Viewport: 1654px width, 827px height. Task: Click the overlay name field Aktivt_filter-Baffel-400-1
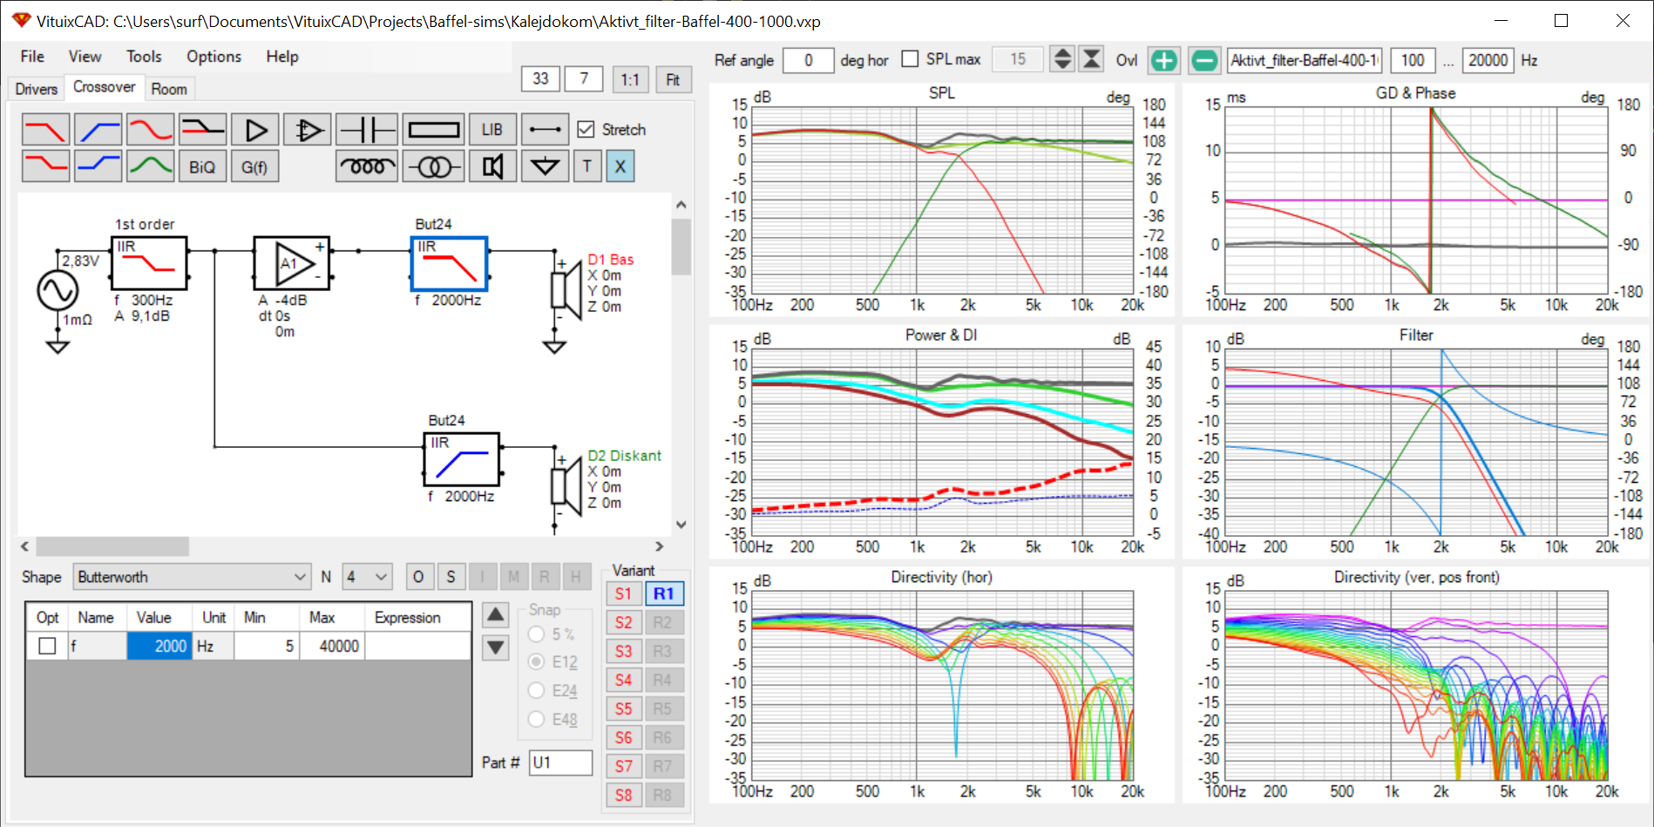[1305, 60]
